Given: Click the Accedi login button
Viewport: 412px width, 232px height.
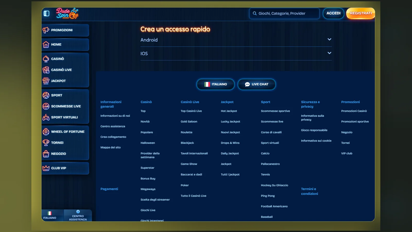Looking at the screenshot, I should (x=333, y=13).
